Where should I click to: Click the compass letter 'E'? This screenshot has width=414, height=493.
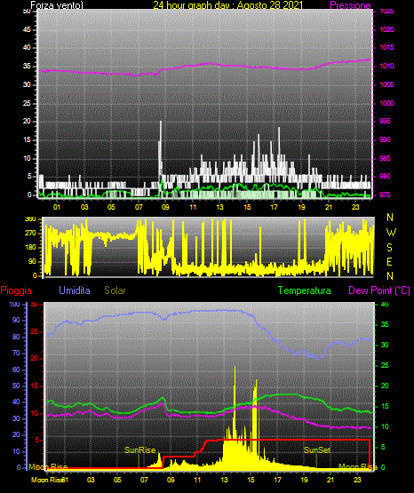[389, 262]
